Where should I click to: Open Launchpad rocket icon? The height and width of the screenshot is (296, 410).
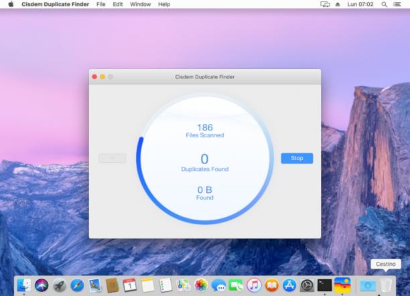pyautogui.click(x=60, y=285)
